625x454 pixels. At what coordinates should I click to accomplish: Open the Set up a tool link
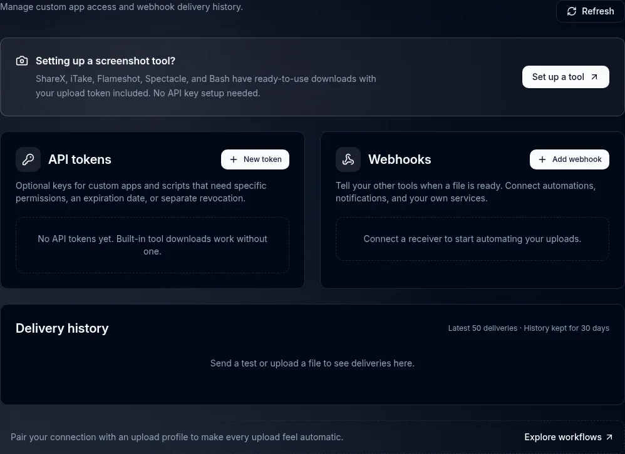click(x=566, y=77)
